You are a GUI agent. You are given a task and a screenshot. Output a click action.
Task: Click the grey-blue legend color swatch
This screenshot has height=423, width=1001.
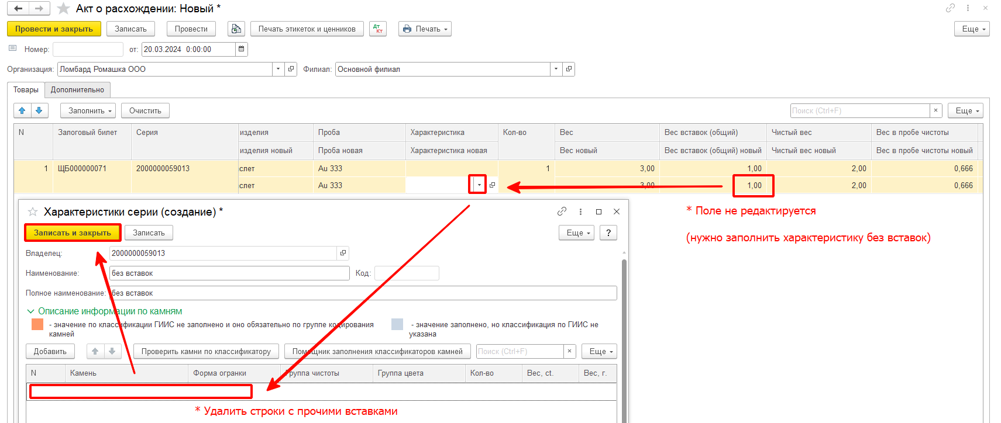pyautogui.click(x=397, y=324)
